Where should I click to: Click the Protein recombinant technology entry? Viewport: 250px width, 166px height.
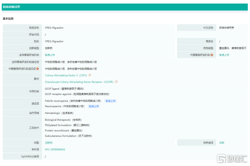[64, 131]
